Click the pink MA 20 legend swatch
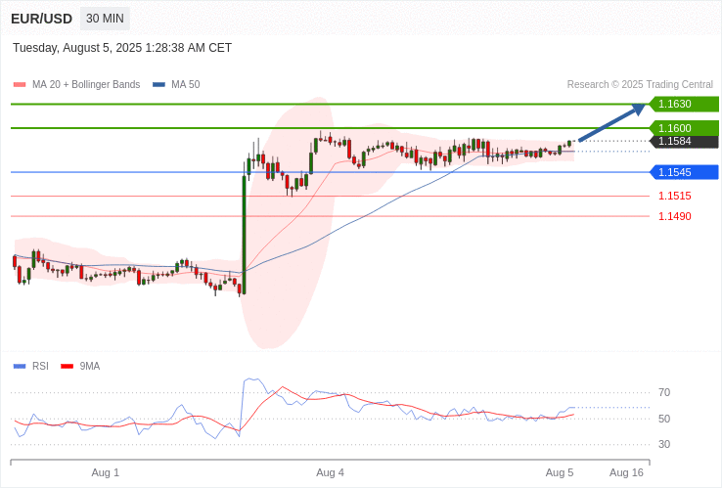722x489 pixels. (20, 85)
